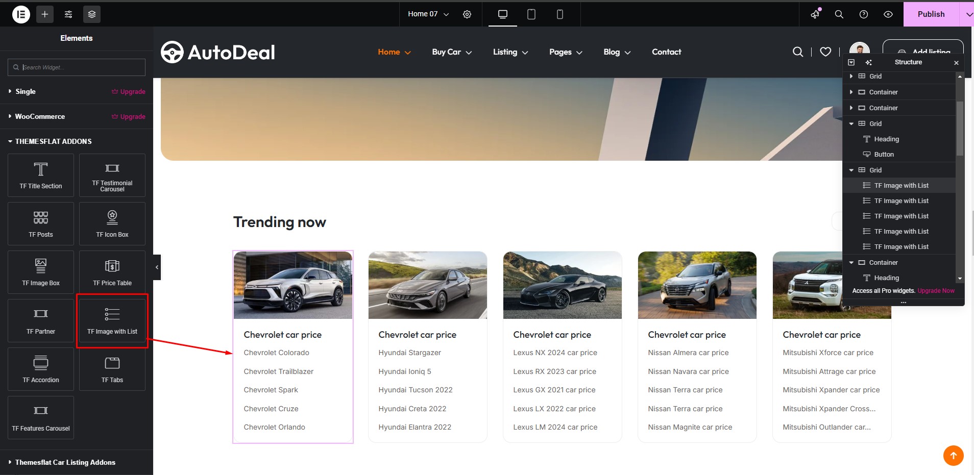Open the Blog menu
974x475 pixels.
617,52
